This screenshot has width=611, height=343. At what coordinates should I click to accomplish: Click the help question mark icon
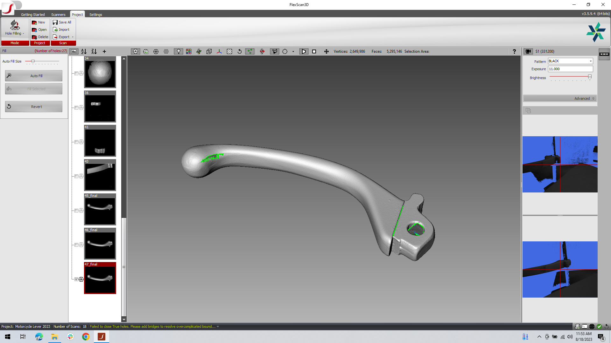(514, 51)
